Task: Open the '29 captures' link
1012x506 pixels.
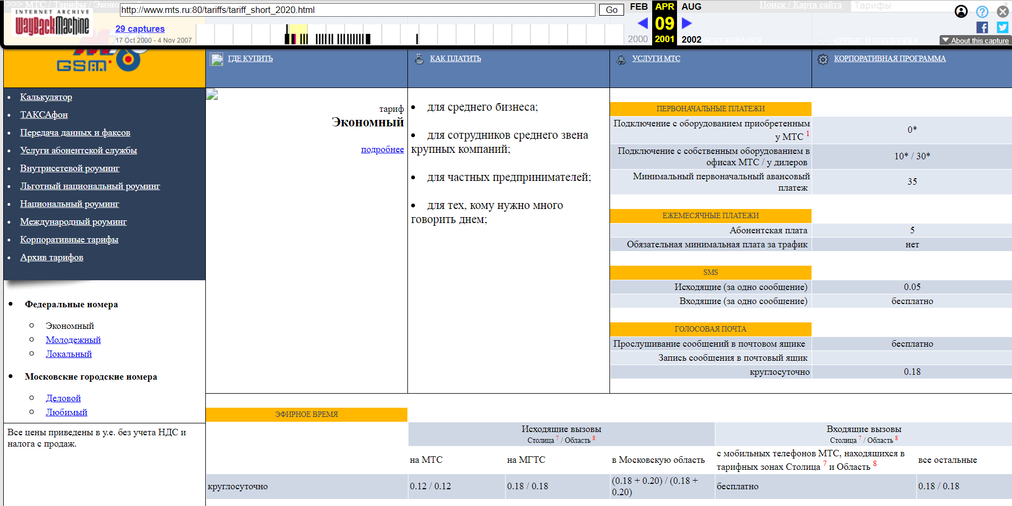Action: [x=140, y=29]
